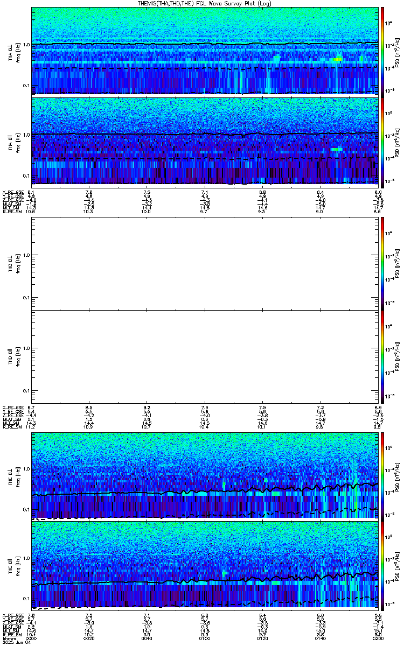
Task: Click the 'THD B⊥ freq [Hz]' axis label
Action: click(x=13, y=263)
